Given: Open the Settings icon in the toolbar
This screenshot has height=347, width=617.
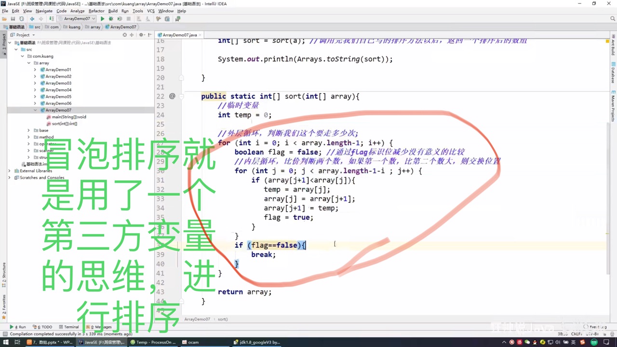Looking at the screenshot, I should click(x=158, y=18).
